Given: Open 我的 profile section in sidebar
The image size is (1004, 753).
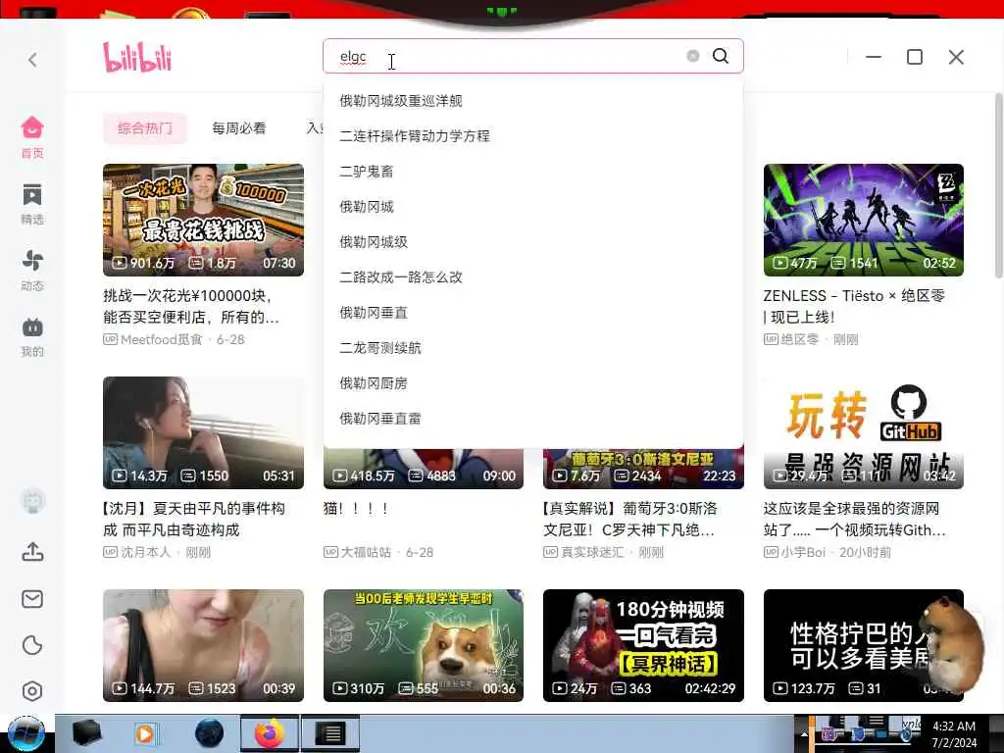Looking at the screenshot, I should click(x=32, y=337).
